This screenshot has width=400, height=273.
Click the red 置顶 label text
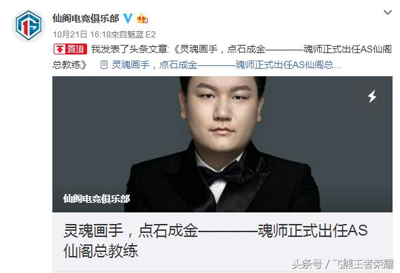pos(76,49)
